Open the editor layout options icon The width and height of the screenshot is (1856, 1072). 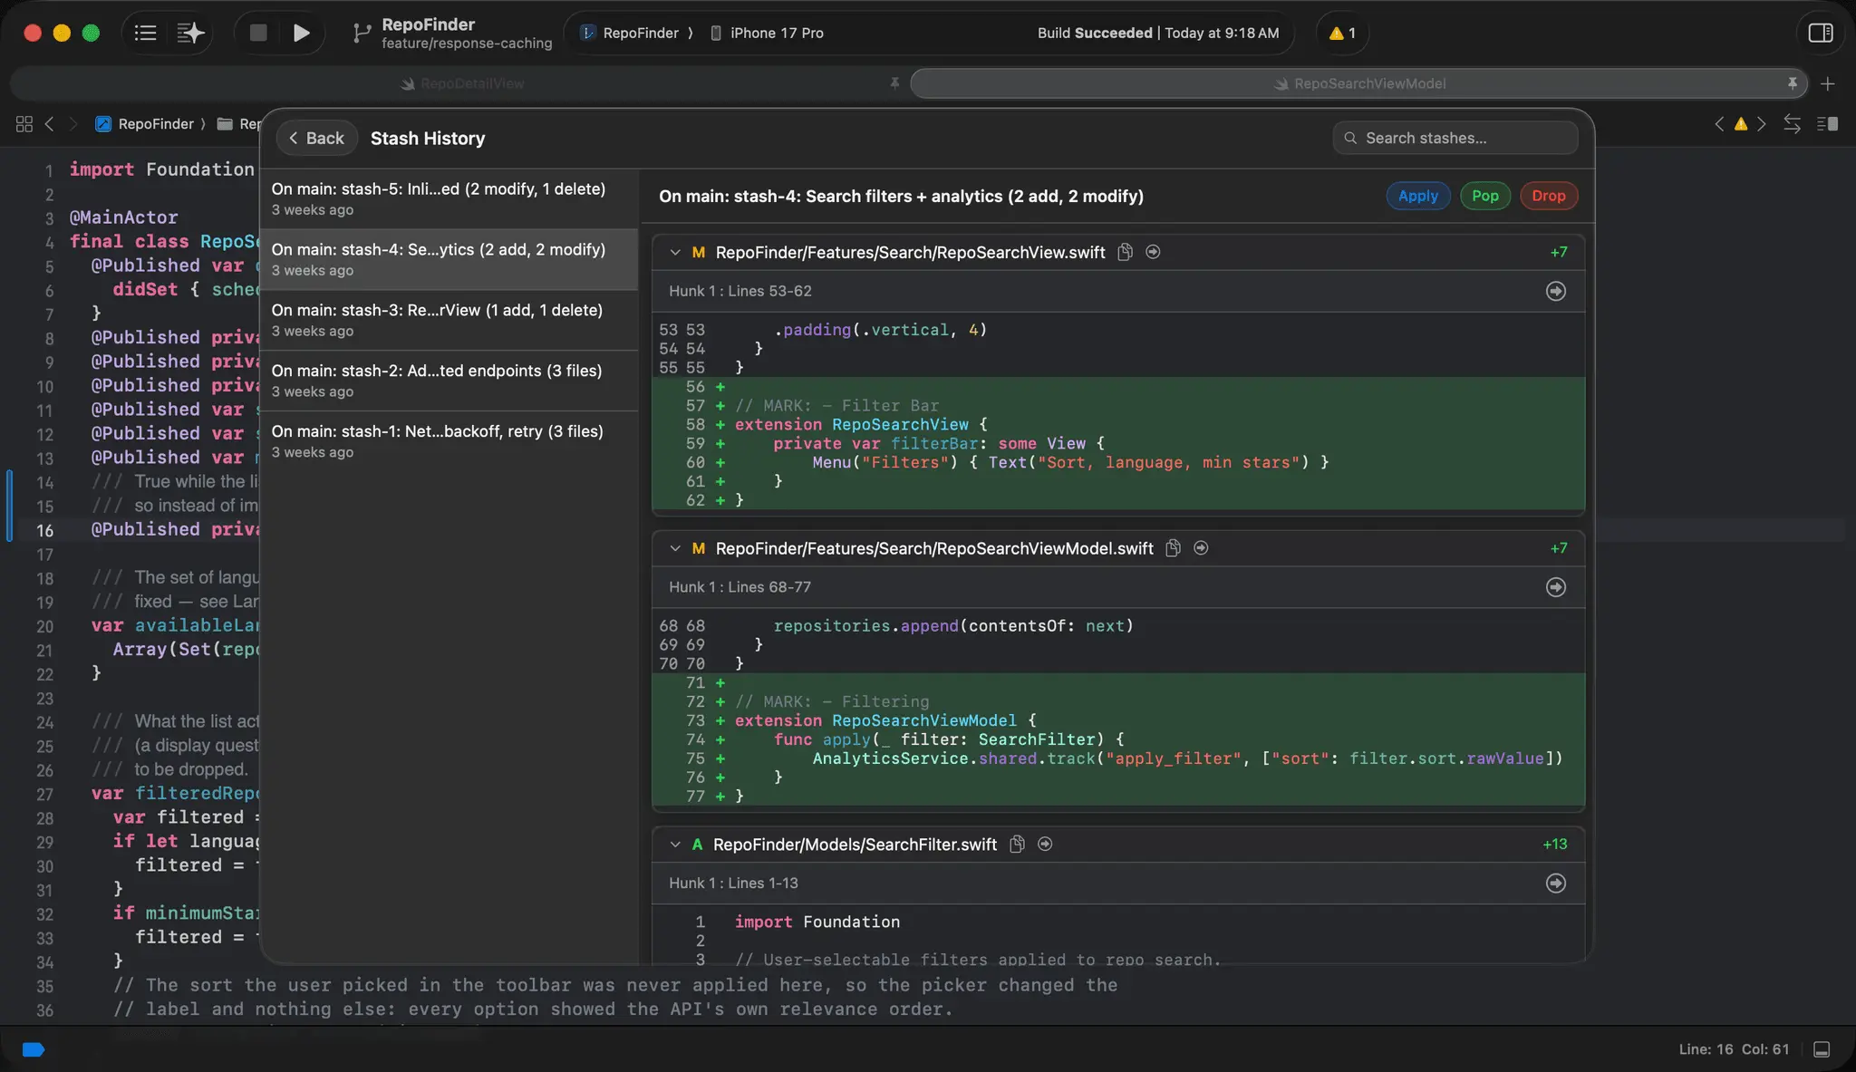point(1827,124)
